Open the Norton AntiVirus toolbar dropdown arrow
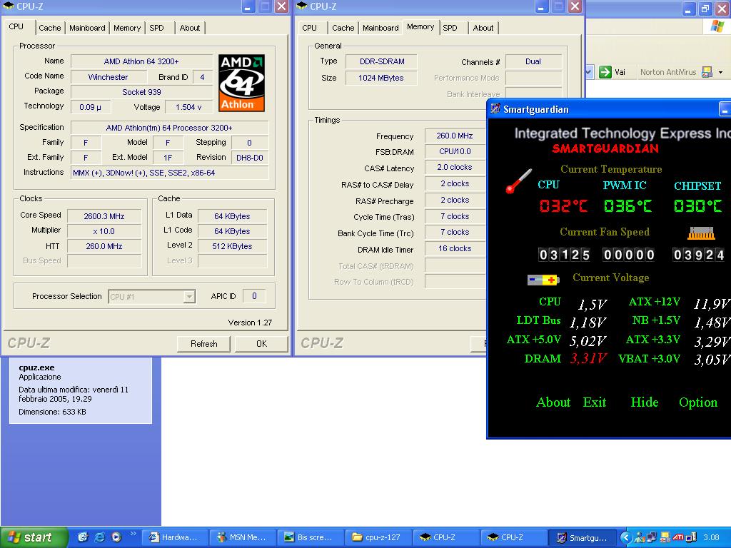The height and width of the screenshot is (548, 731). coord(721,72)
